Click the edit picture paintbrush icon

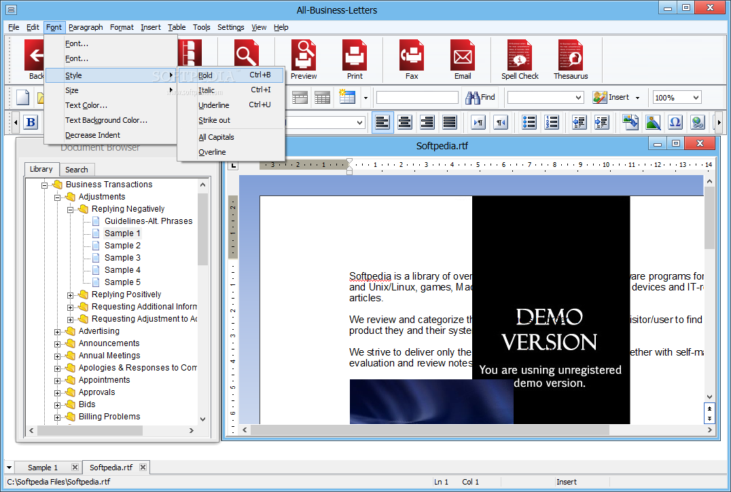(x=653, y=122)
